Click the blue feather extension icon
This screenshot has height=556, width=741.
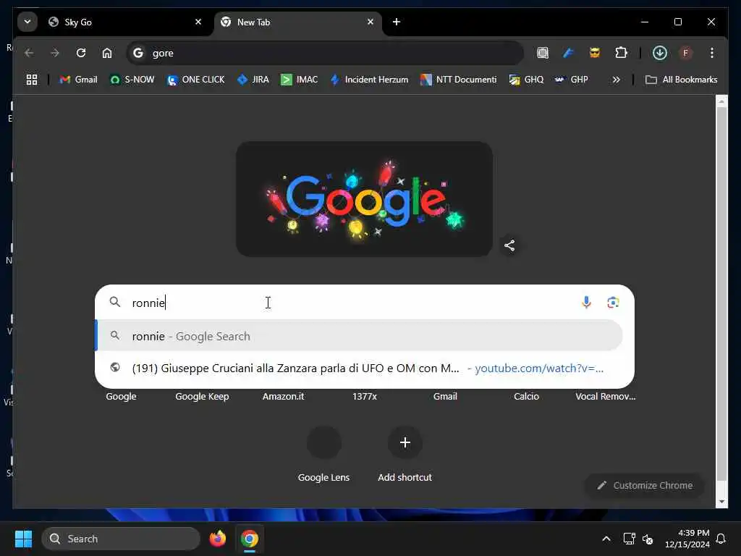click(x=569, y=53)
